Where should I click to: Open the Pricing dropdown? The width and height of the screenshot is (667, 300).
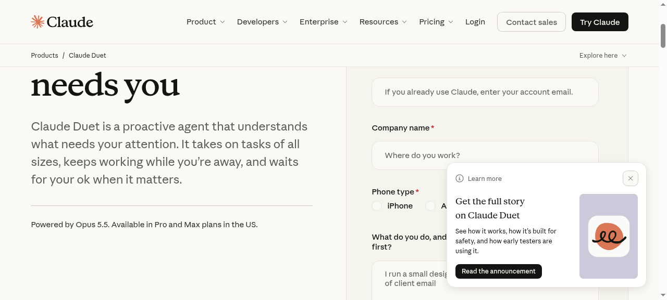point(436,22)
